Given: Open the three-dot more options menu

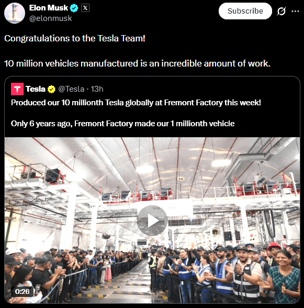Looking at the screenshot, I should [295, 11].
